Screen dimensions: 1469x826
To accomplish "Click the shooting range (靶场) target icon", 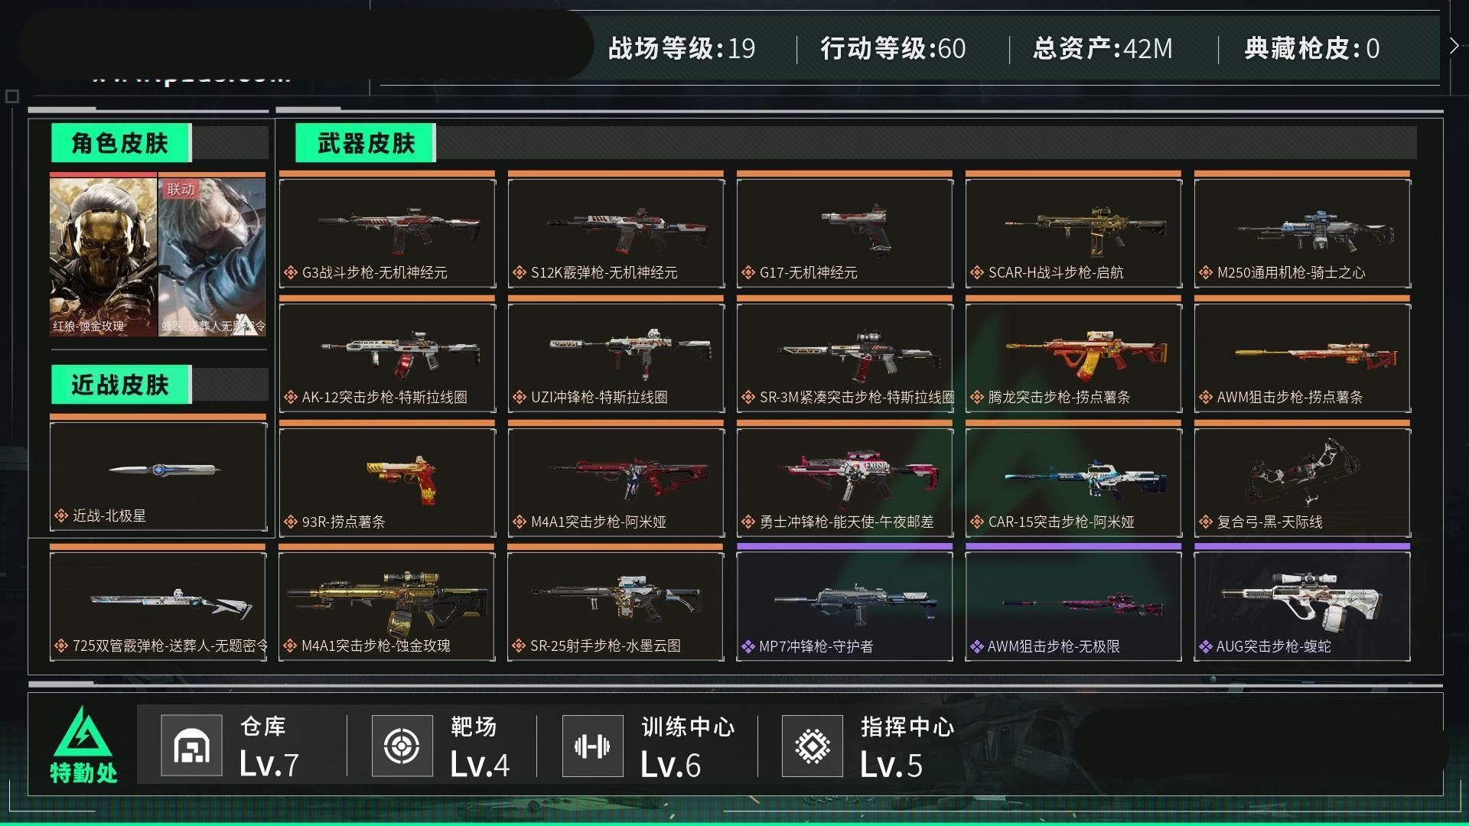I will pos(402,746).
